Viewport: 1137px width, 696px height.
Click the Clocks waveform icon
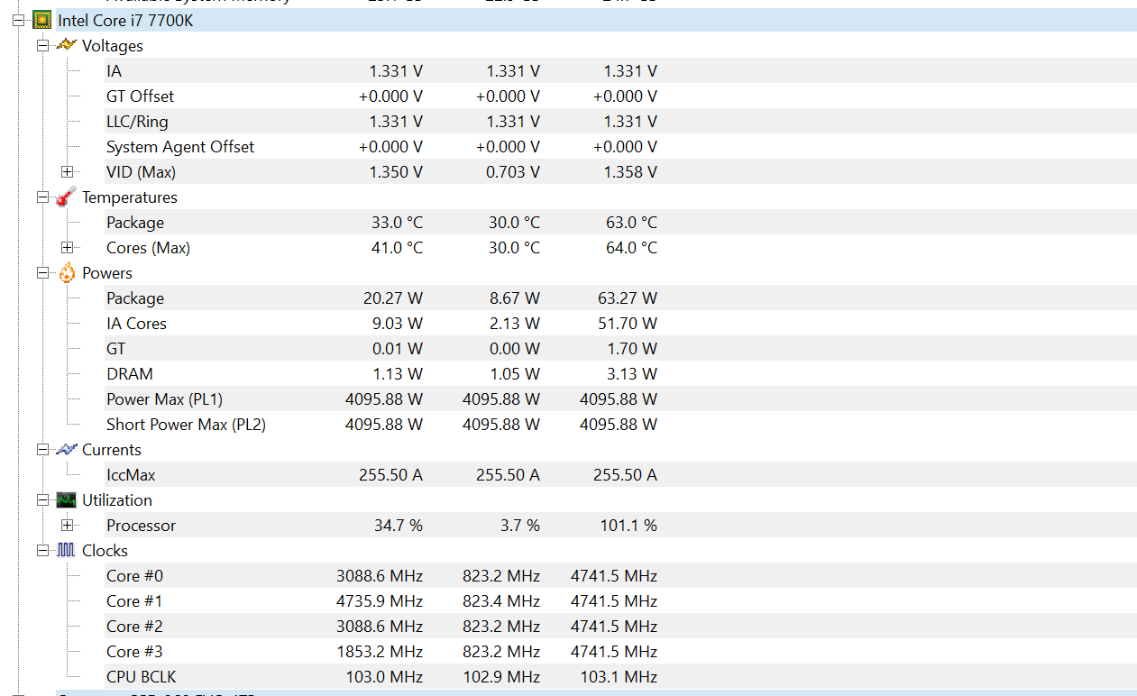pyautogui.click(x=66, y=550)
